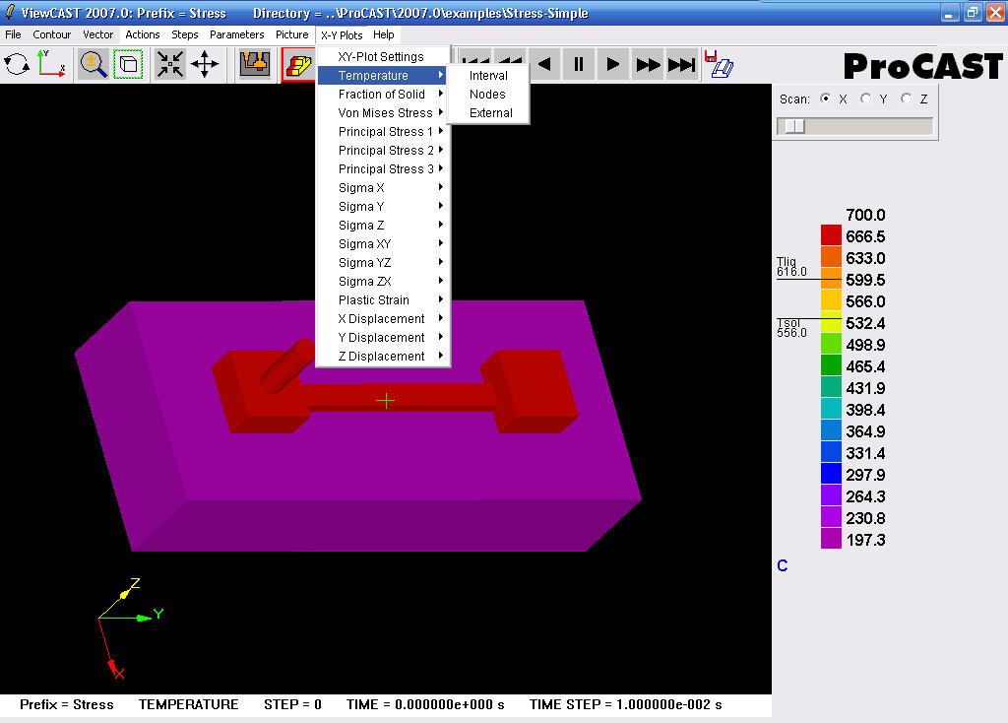Expand the Principal Stress 3 submenu

(x=383, y=168)
